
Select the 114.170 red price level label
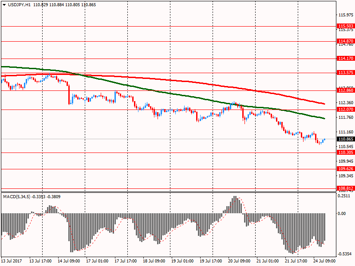(x=346, y=59)
